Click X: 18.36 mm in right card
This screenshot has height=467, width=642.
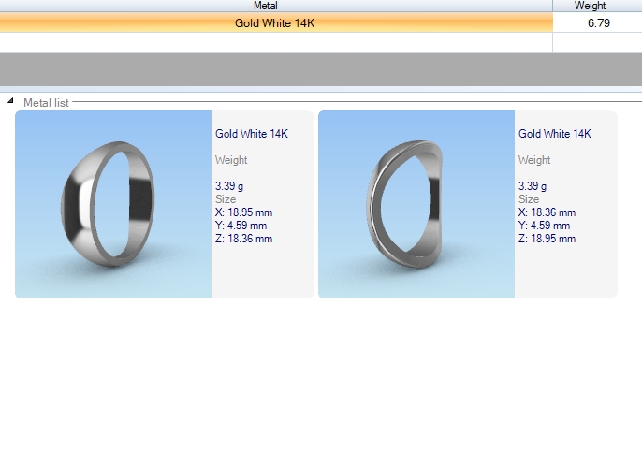click(547, 212)
